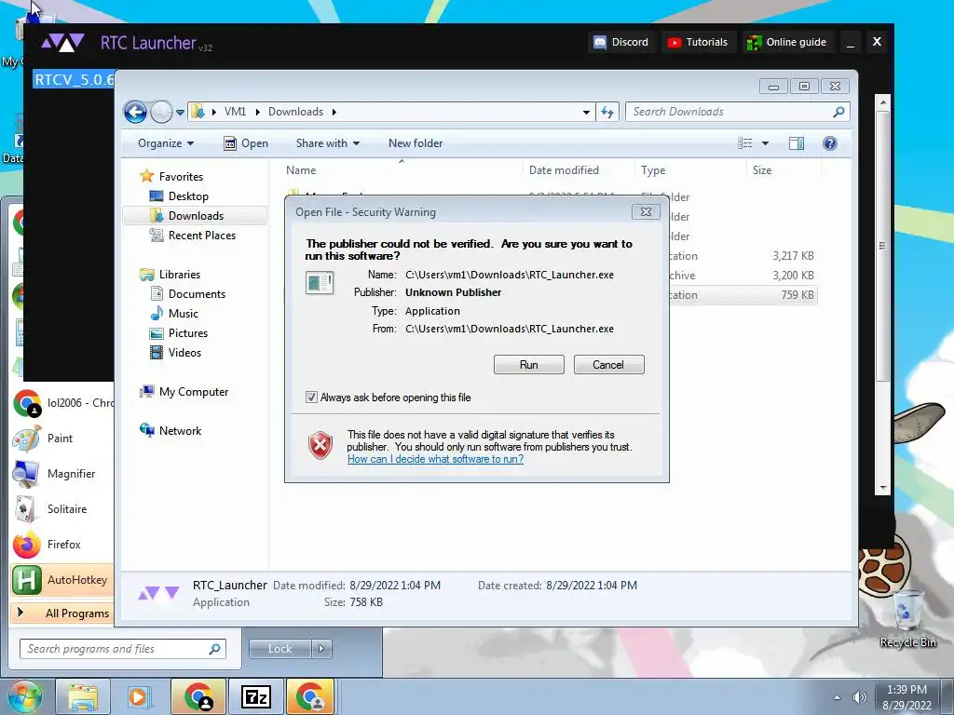Open Windows Media Player taskbar icon
The image size is (954, 715).
pos(138,696)
